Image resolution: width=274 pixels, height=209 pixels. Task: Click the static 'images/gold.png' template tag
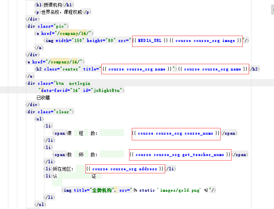(170, 190)
